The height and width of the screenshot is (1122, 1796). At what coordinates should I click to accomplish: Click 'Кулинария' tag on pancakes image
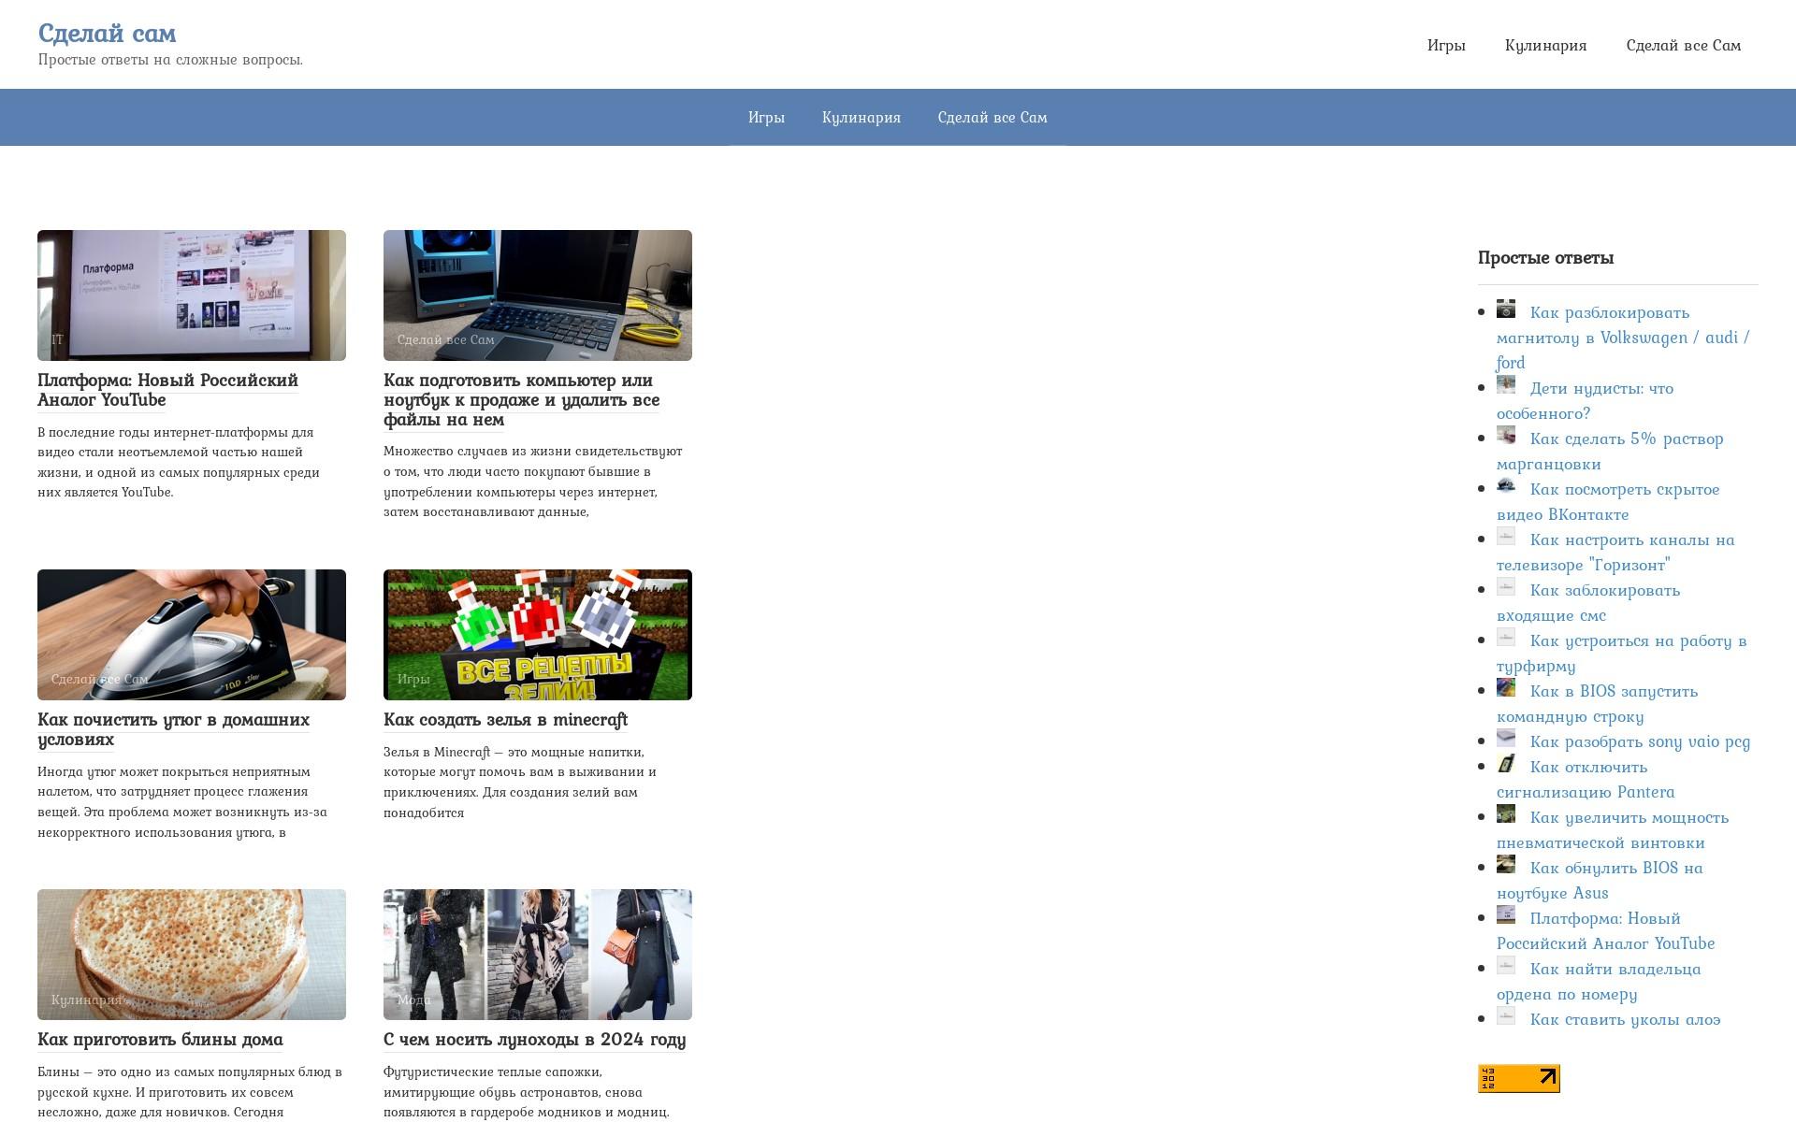click(x=87, y=1000)
